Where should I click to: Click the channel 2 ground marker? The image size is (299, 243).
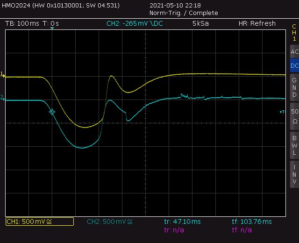(x=2, y=98)
